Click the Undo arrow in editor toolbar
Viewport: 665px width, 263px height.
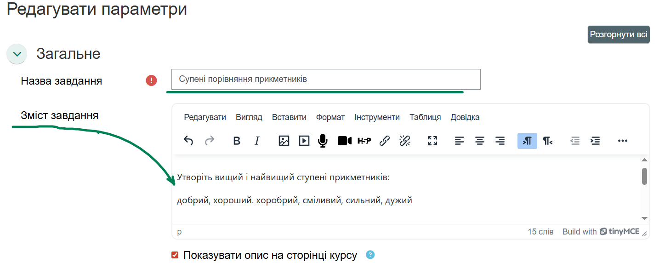pos(188,141)
